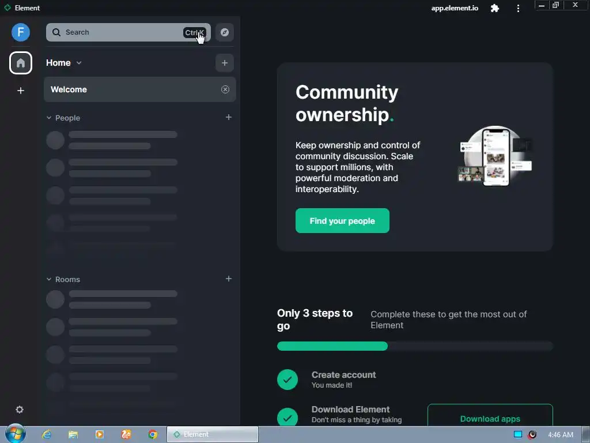Image resolution: width=590 pixels, height=443 pixels.
Task: Click the Download apps button
Action: coord(490,416)
